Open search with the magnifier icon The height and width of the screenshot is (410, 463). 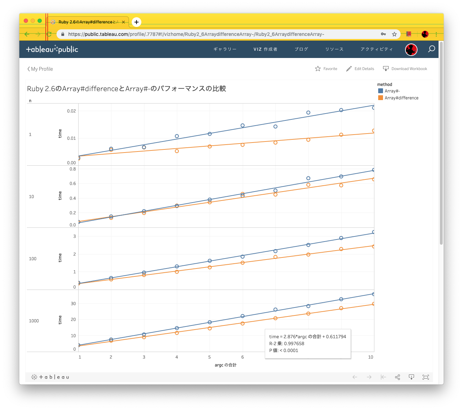tap(431, 49)
